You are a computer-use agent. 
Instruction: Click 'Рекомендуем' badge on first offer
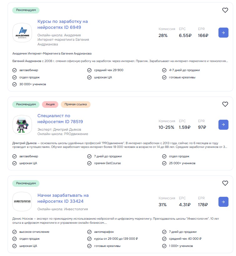26,10
